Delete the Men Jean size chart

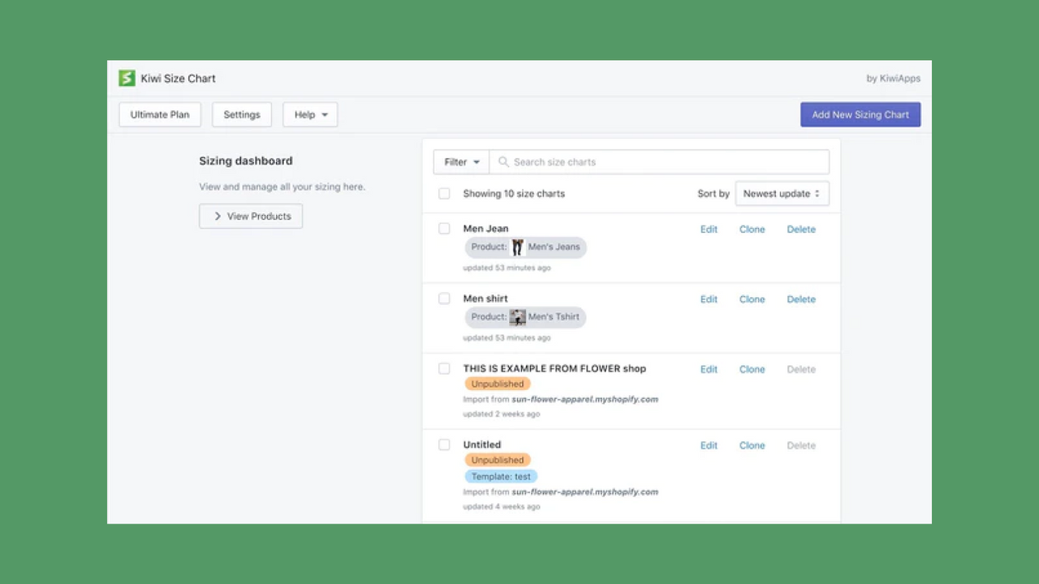point(800,230)
